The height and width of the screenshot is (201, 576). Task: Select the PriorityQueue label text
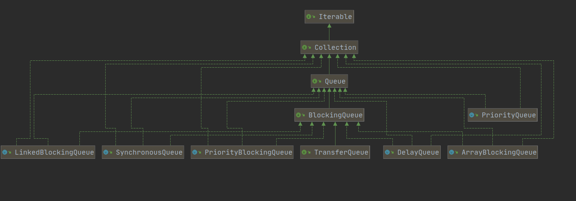pos(508,115)
